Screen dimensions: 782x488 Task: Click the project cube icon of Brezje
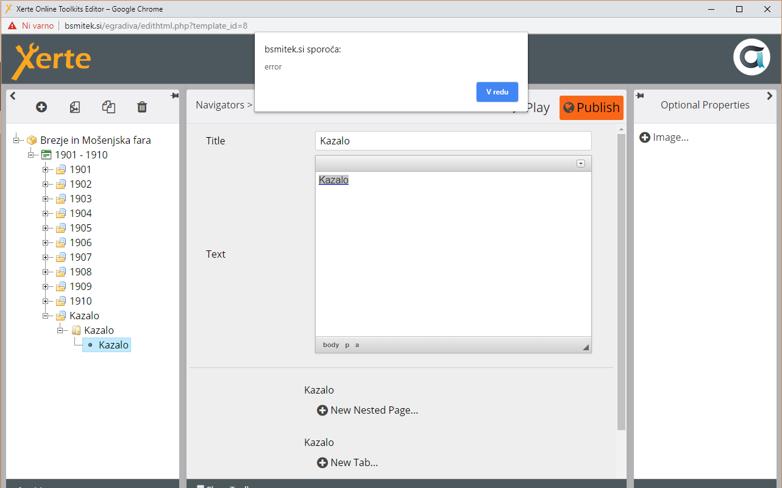(32, 140)
